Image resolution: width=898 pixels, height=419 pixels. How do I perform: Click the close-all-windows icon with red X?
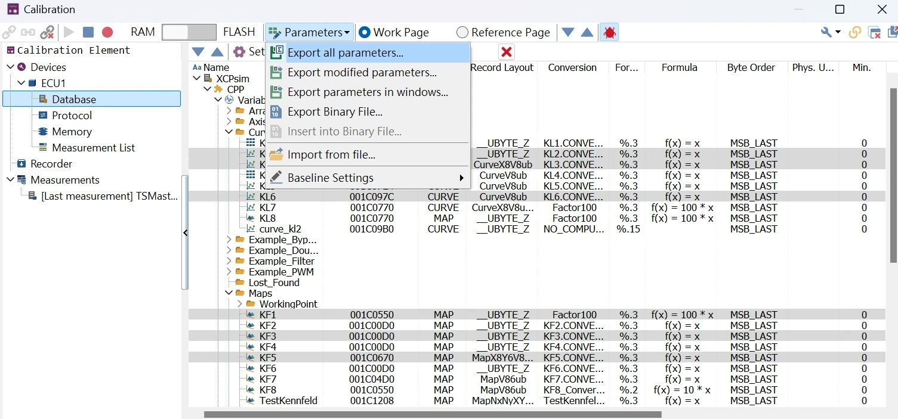click(x=875, y=32)
